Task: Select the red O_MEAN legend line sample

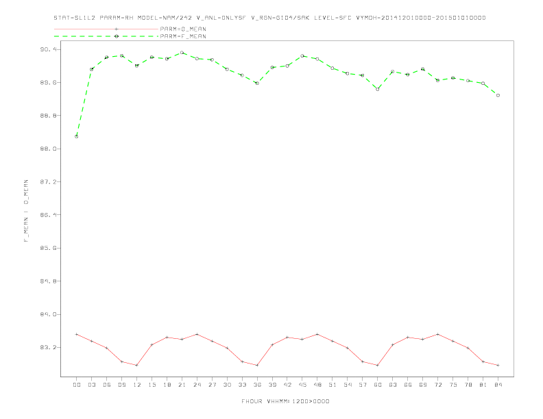Action: (x=106, y=29)
